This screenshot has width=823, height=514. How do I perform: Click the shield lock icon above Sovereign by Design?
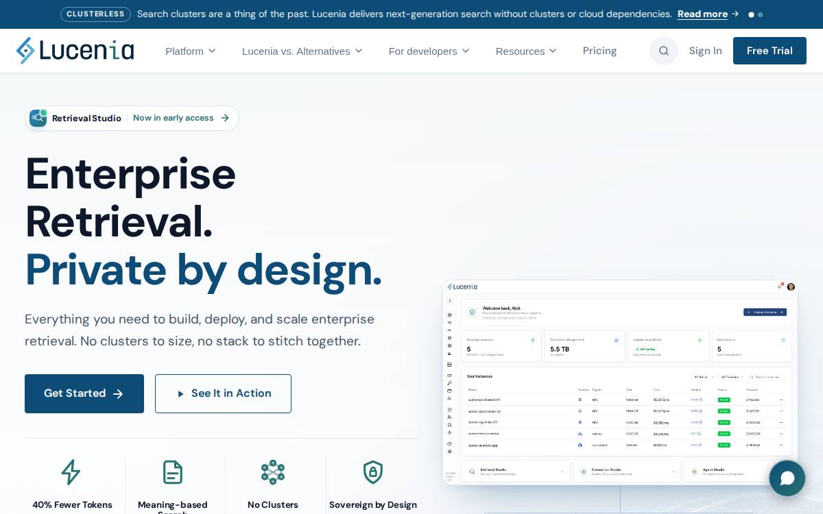(373, 472)
